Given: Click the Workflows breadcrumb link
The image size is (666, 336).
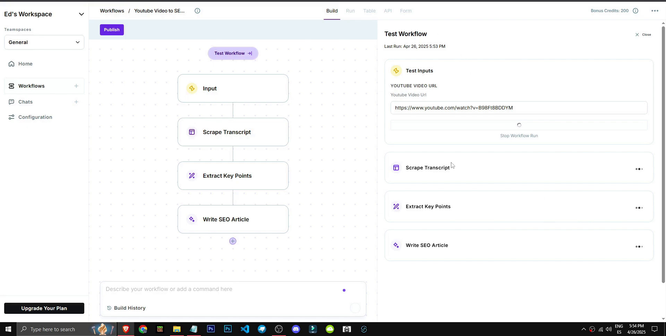Looking at the screenshot, I should (x=112, y=11).
